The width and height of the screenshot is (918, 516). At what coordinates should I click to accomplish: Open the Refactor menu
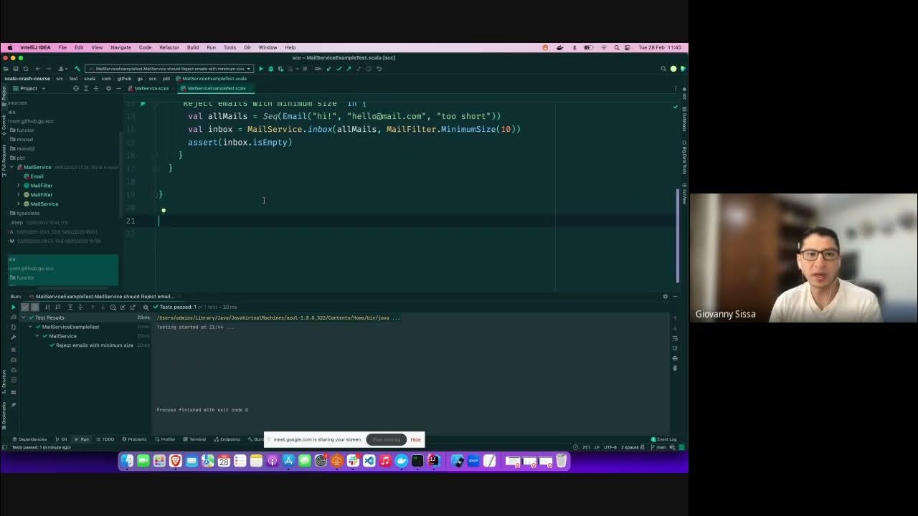tap(169, 47)
